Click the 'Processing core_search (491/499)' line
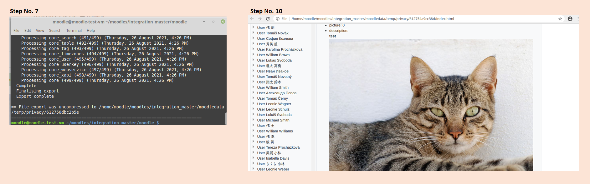Screen dimensions: 590x184 [106, 38]
